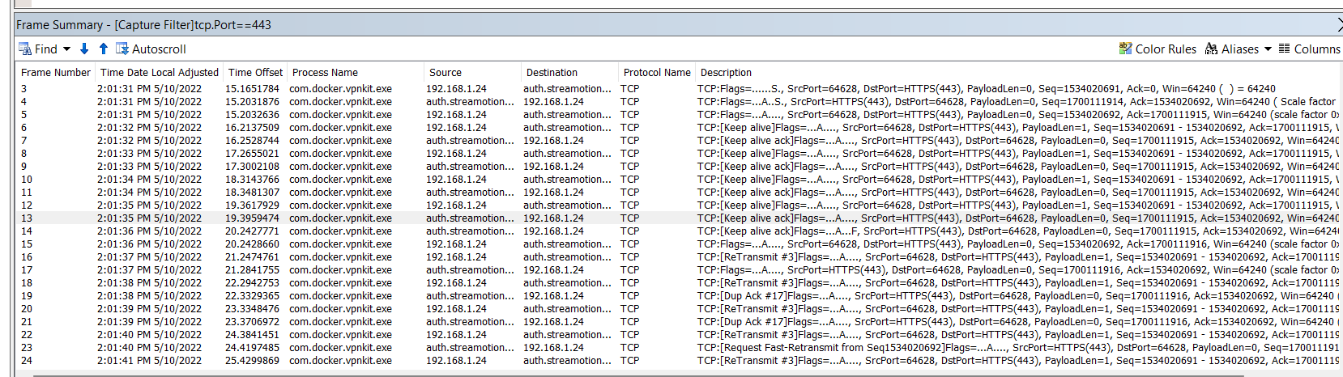
Task: Click the Destination column header
Action: pyautogui.click(x=552, y=73)
